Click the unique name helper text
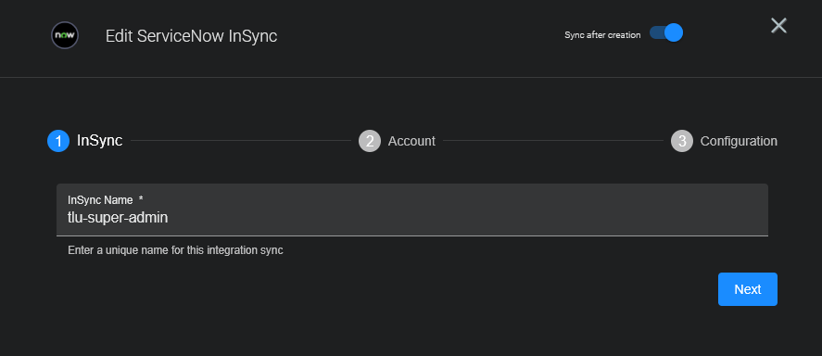The height and width of the screenshot is (356, 822). (176, 250)
